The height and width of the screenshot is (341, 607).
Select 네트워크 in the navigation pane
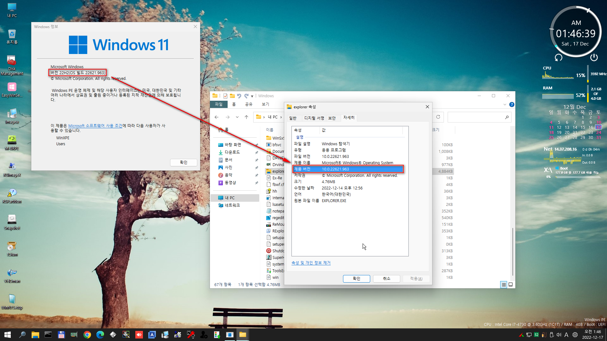(x=232, y=205)
